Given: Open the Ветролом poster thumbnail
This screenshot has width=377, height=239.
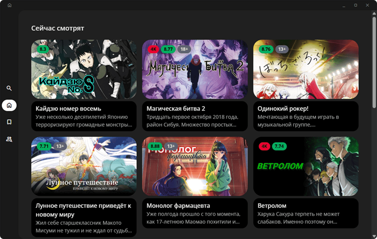Looking at the screenshot, I should (306, 166).
